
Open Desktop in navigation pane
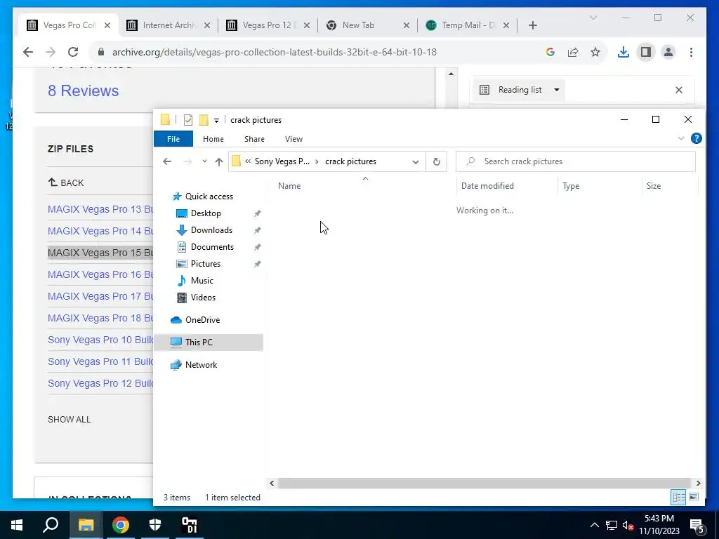[x=206, y=213]
